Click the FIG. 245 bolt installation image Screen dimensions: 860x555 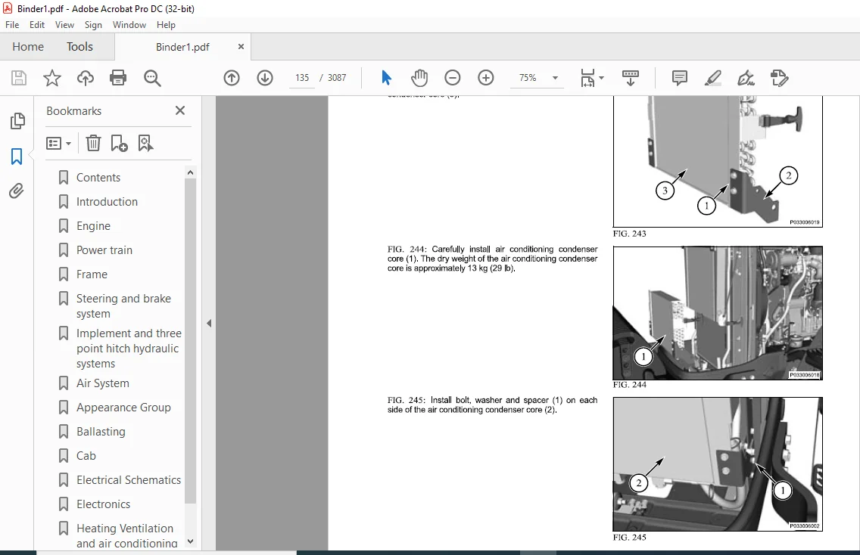pyautogui.click(x=718, y=464)
